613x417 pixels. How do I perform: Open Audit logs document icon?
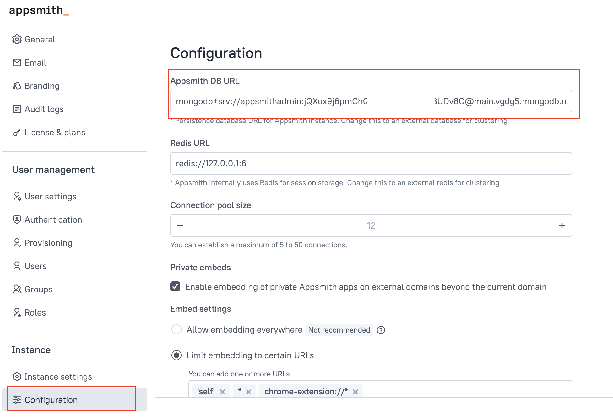tap(17, 109)
